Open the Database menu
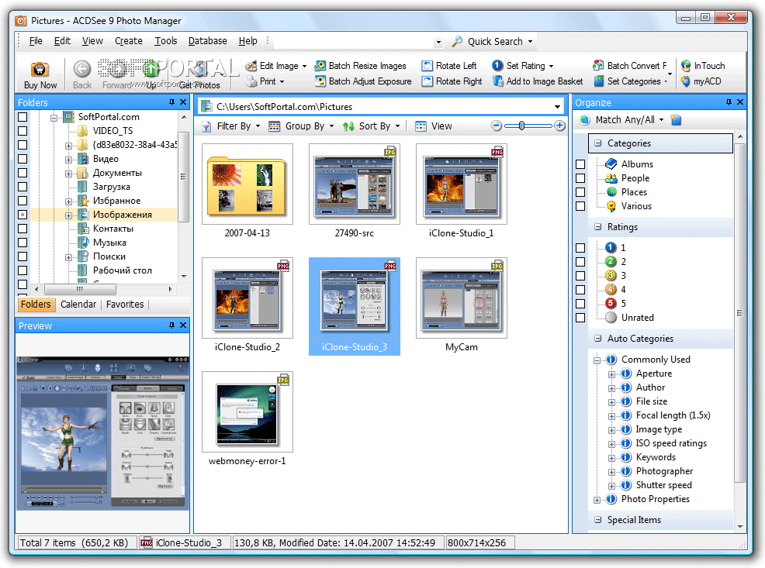The image size is (765, 568). [x=207, y=41]
